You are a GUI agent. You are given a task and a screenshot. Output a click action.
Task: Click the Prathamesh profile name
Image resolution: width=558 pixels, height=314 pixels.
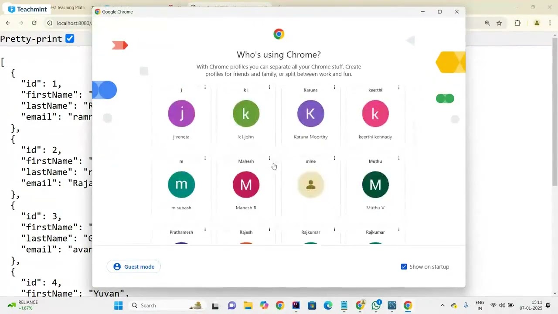pos(181,232)
